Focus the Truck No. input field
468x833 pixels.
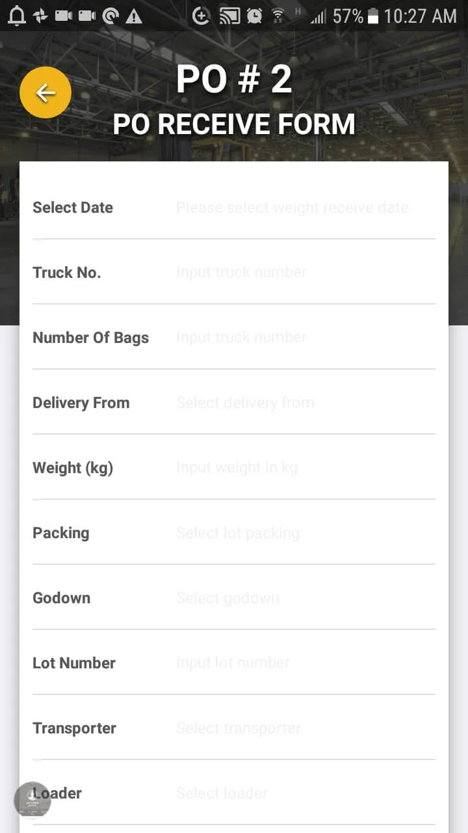(292, 273)
